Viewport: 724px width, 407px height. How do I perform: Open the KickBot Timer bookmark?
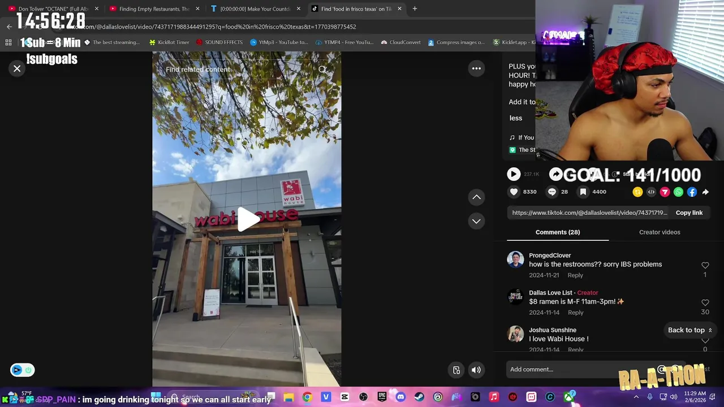coord(169,42)
